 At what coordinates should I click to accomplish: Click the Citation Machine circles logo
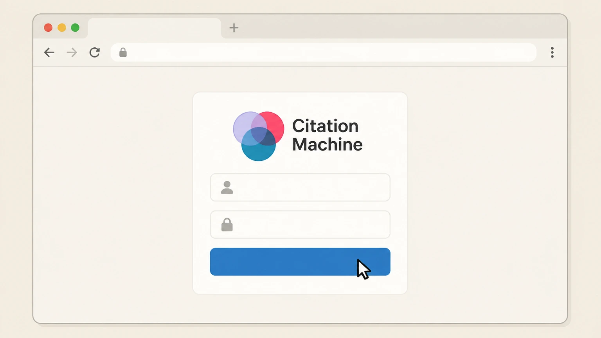pyautogui.click(x=259, y=136)
